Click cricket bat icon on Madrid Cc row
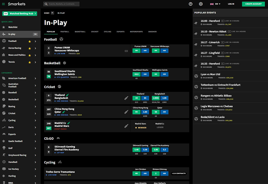This screenshot has height=184, width=268. tap(126, 126)
